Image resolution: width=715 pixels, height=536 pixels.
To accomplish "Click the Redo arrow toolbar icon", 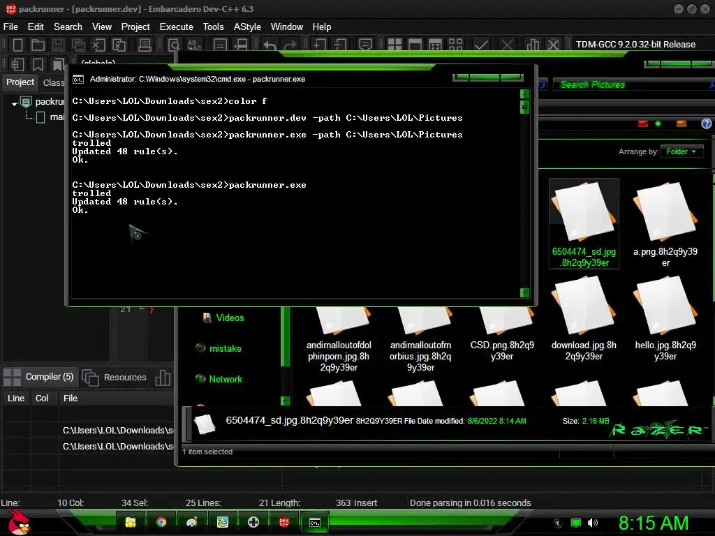I will click(290, 45).
